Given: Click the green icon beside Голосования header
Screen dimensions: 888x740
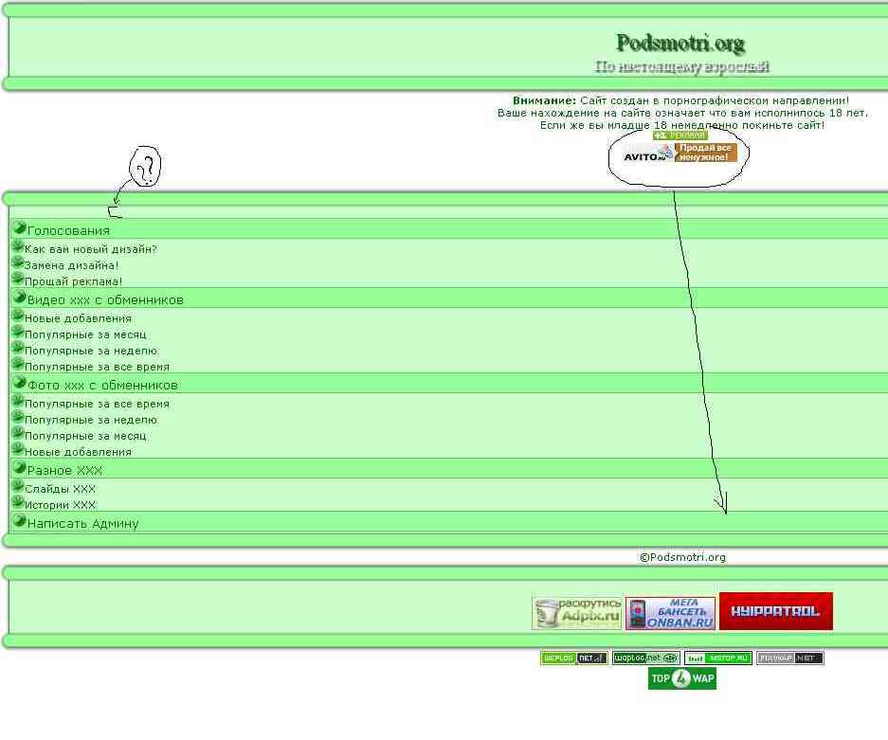Looking at the screenshot, I should tap(19, 229).
